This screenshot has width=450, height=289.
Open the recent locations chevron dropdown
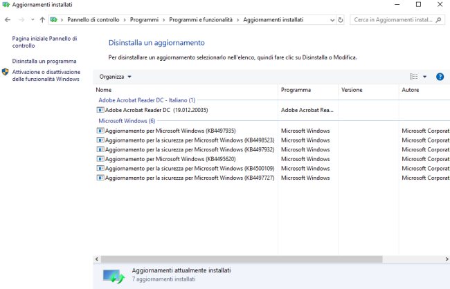click(33, 20)
